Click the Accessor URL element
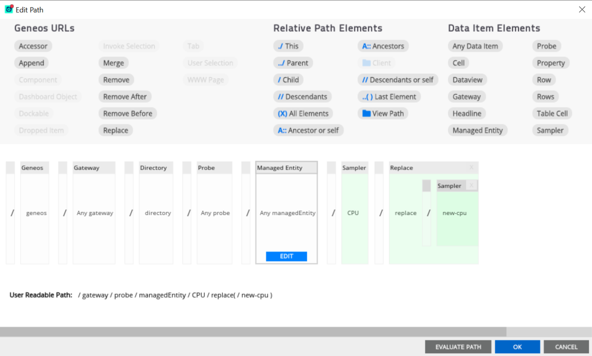 point(33,46)
